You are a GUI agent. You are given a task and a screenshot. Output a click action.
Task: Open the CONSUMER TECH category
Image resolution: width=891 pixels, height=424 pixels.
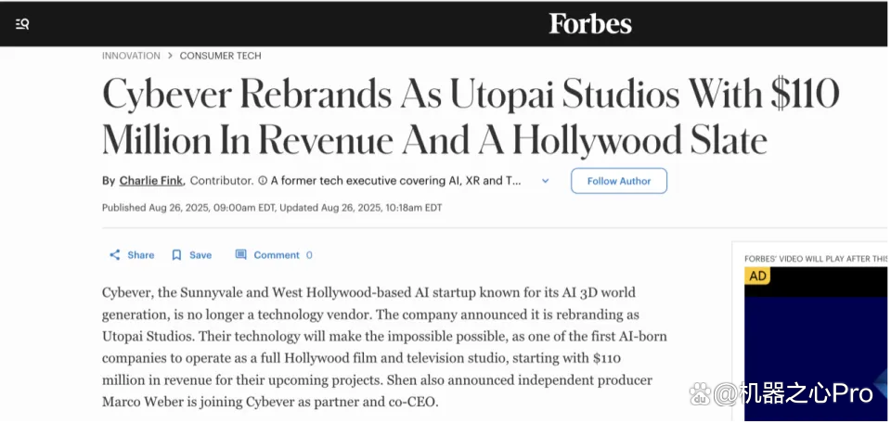point(221,56)
